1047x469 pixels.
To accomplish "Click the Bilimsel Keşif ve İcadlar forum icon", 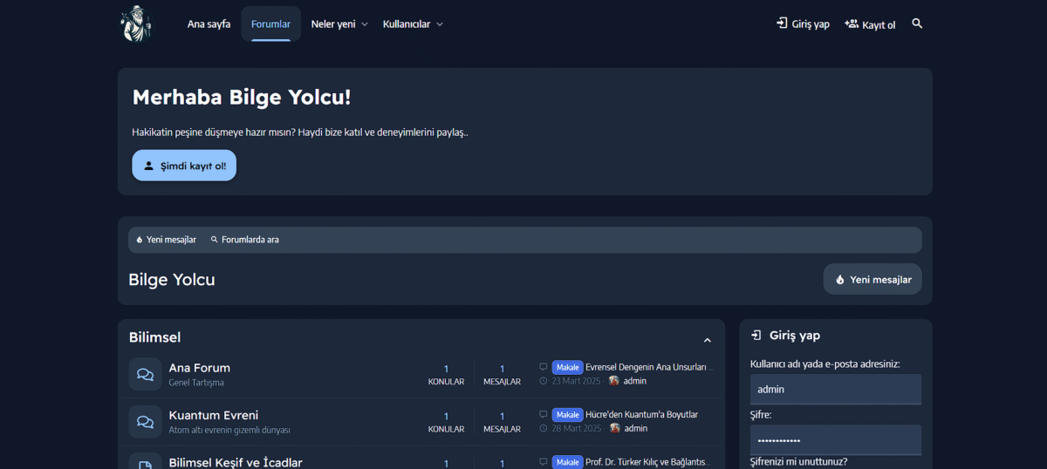I will pyautogui.click(x=145, y=462).
